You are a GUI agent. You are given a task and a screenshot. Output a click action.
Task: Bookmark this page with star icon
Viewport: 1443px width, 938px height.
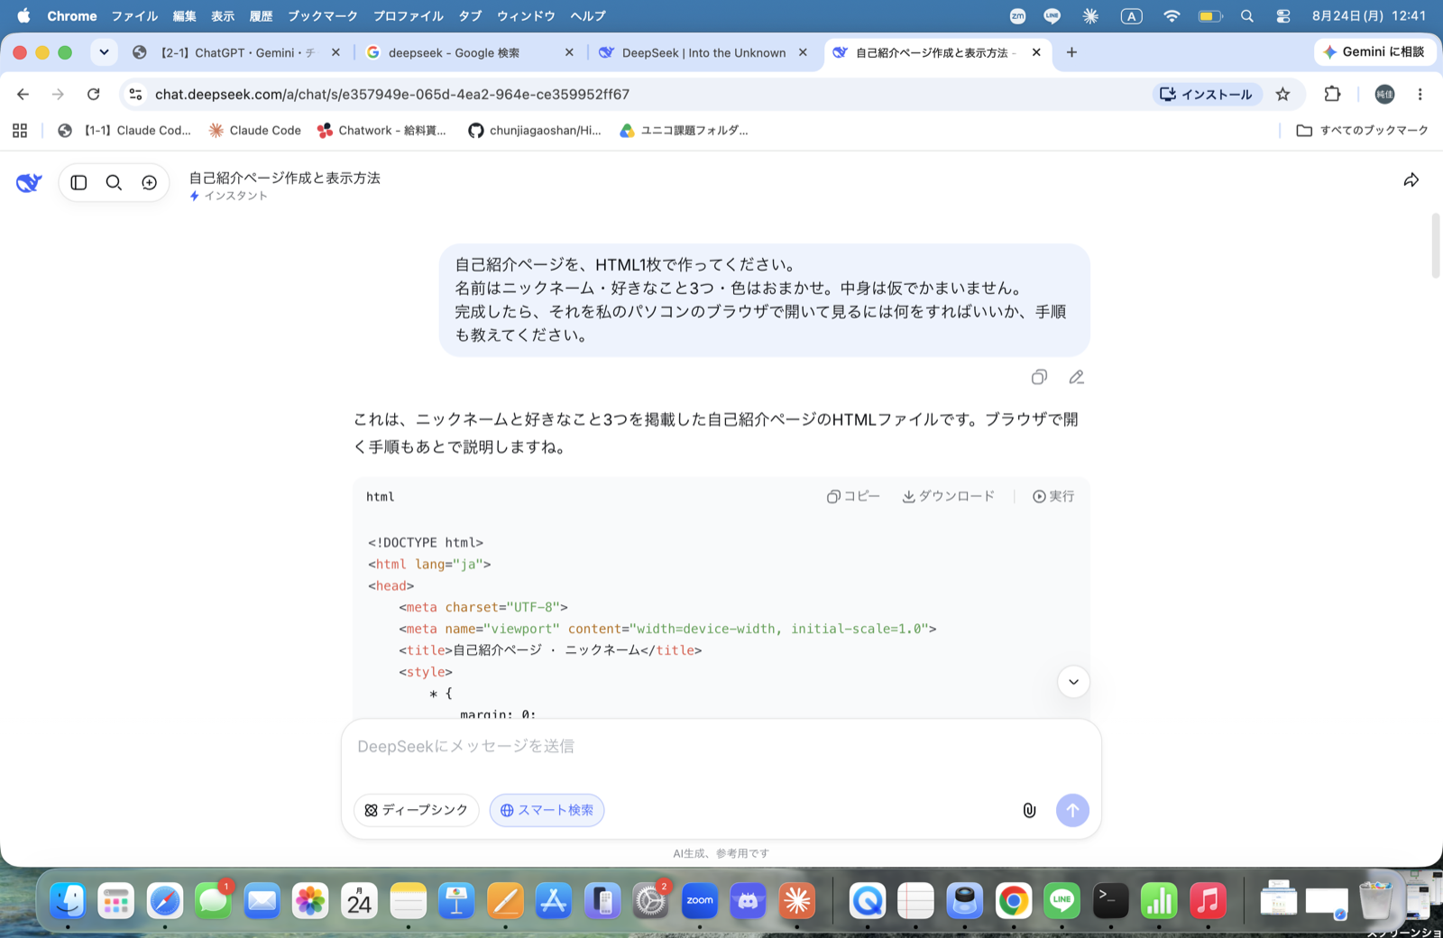1282,94
